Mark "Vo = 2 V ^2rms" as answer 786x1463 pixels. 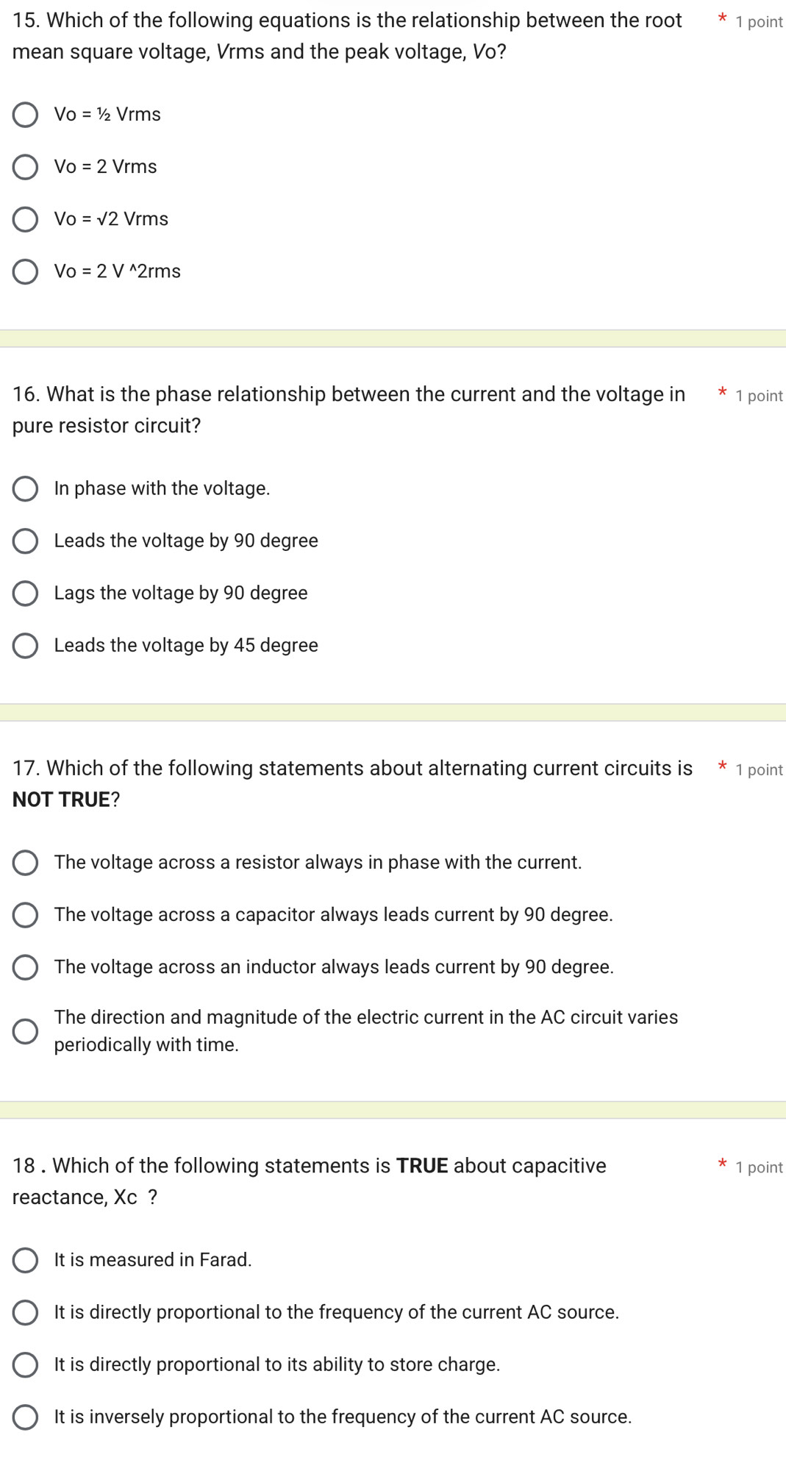[x=26, y=271]
